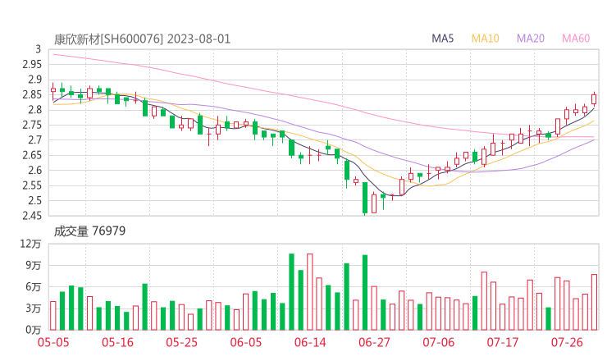The width and height of the screenshot is (607, 361).
Task: Click the 2.7 price axis label
Action: point(34,139)
